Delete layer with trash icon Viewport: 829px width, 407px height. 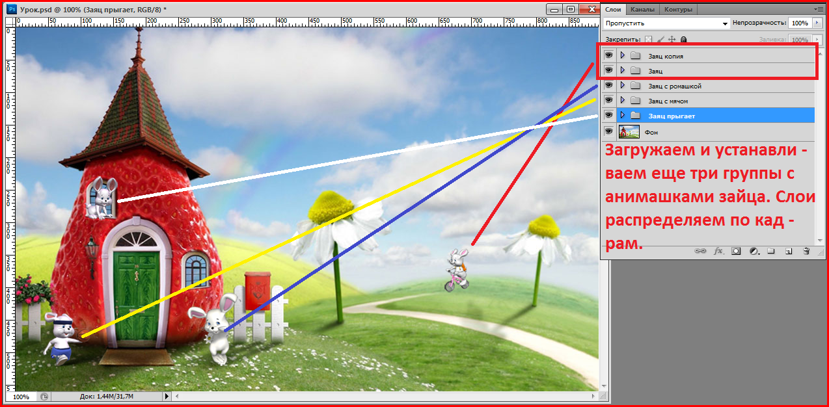[x=806, y=250]
